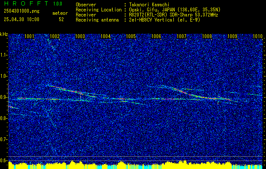
Task: Click the 1005 time marker
Action: [131, 36]
